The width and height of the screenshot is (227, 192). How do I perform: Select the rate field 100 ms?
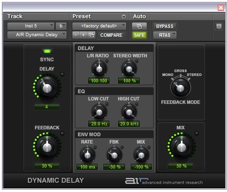pos(87,167)
